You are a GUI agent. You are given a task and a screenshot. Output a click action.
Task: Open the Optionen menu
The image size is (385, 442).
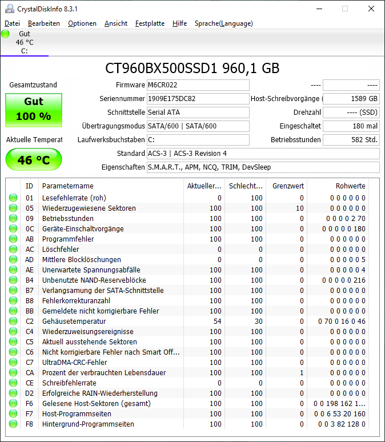(x=82, y=23)
